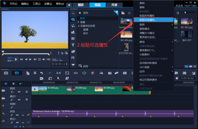Choose 粘贴可选属性 from the context menu
198x129 pixels.
153,20
